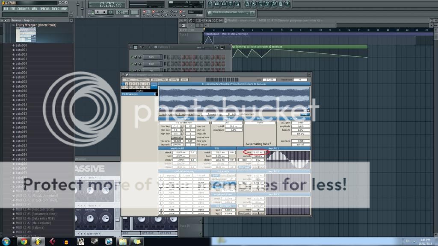
Task: Click in the stepLFO 1 step graph
Action: [x=288, y=159]
